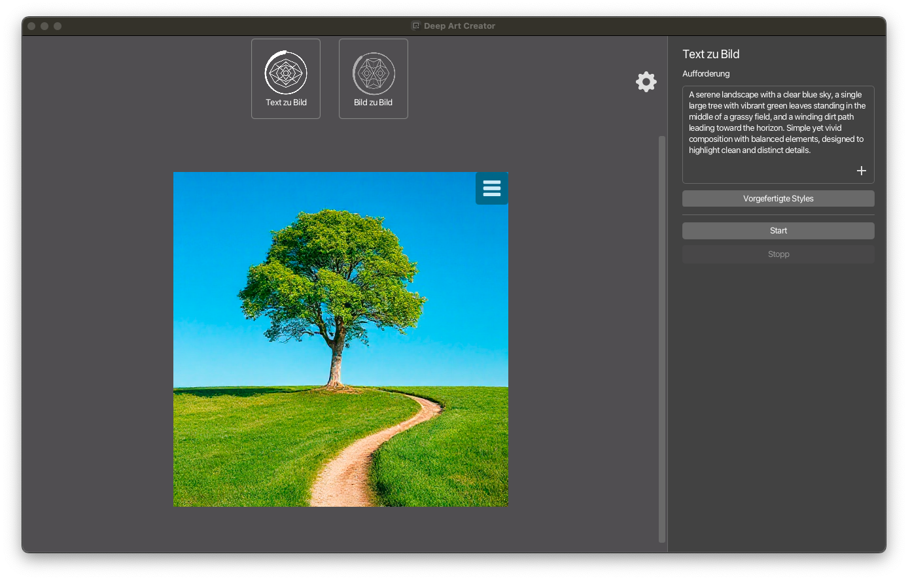Click the plus icon in the prompt box
This screenshot has height=580, width=908.
coord(861,171)
